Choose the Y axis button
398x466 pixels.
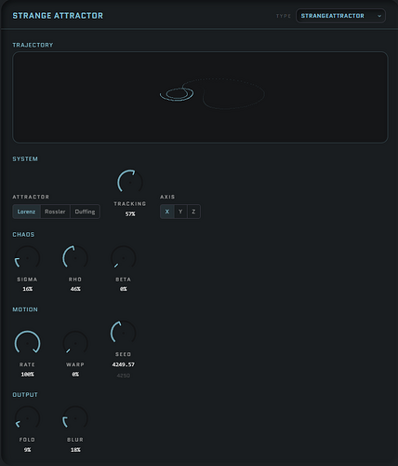point(180,212)
